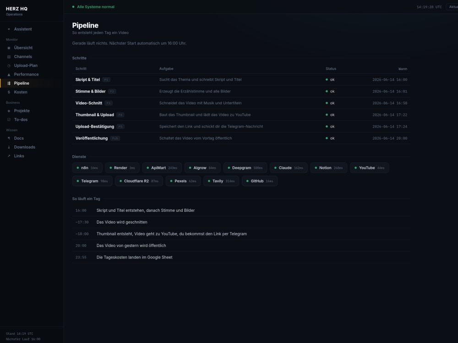Go to Übersicht in sidebar
The image size is (458, 343).
click(32, 48)
